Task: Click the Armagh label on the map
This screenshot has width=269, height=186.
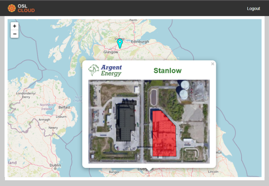Action: [44, 119]
